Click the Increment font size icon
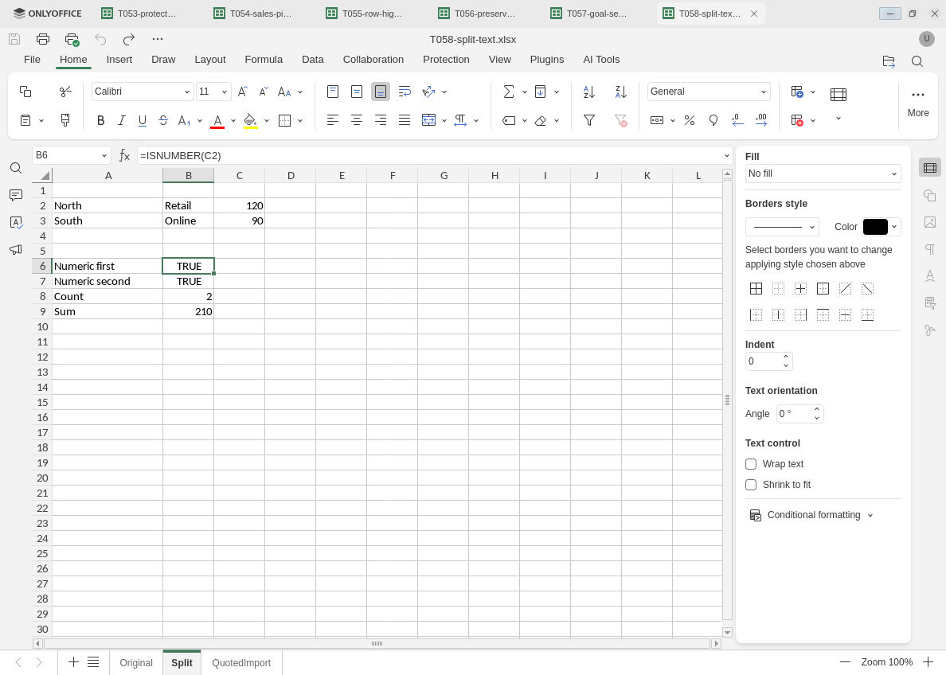The width and height of the screenshot is (946, 675). pyautogui.click(x=243, y=92)
